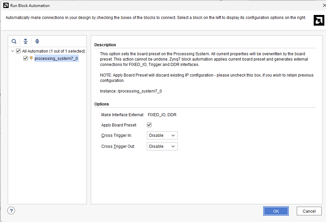Image resolution: width=326 pixels, height=222 pixels.
Task: Select processing_system7_0 in the tree
Action: [56, 59]
